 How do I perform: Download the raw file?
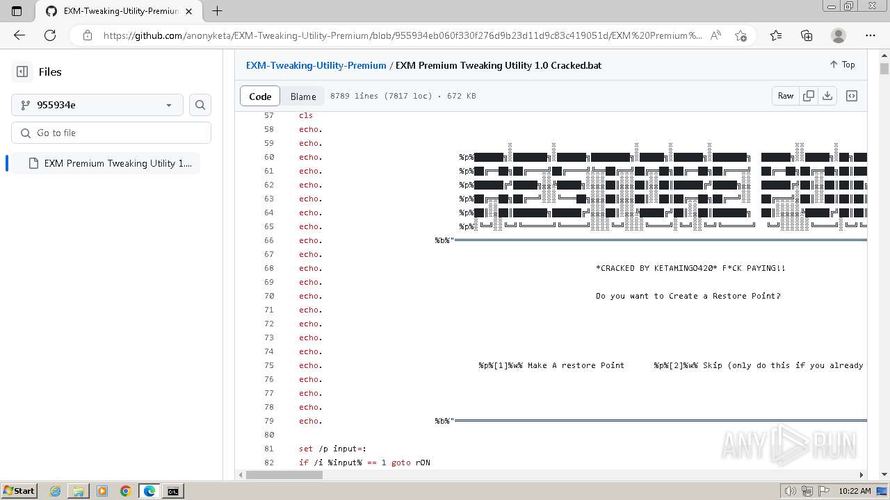827,96
